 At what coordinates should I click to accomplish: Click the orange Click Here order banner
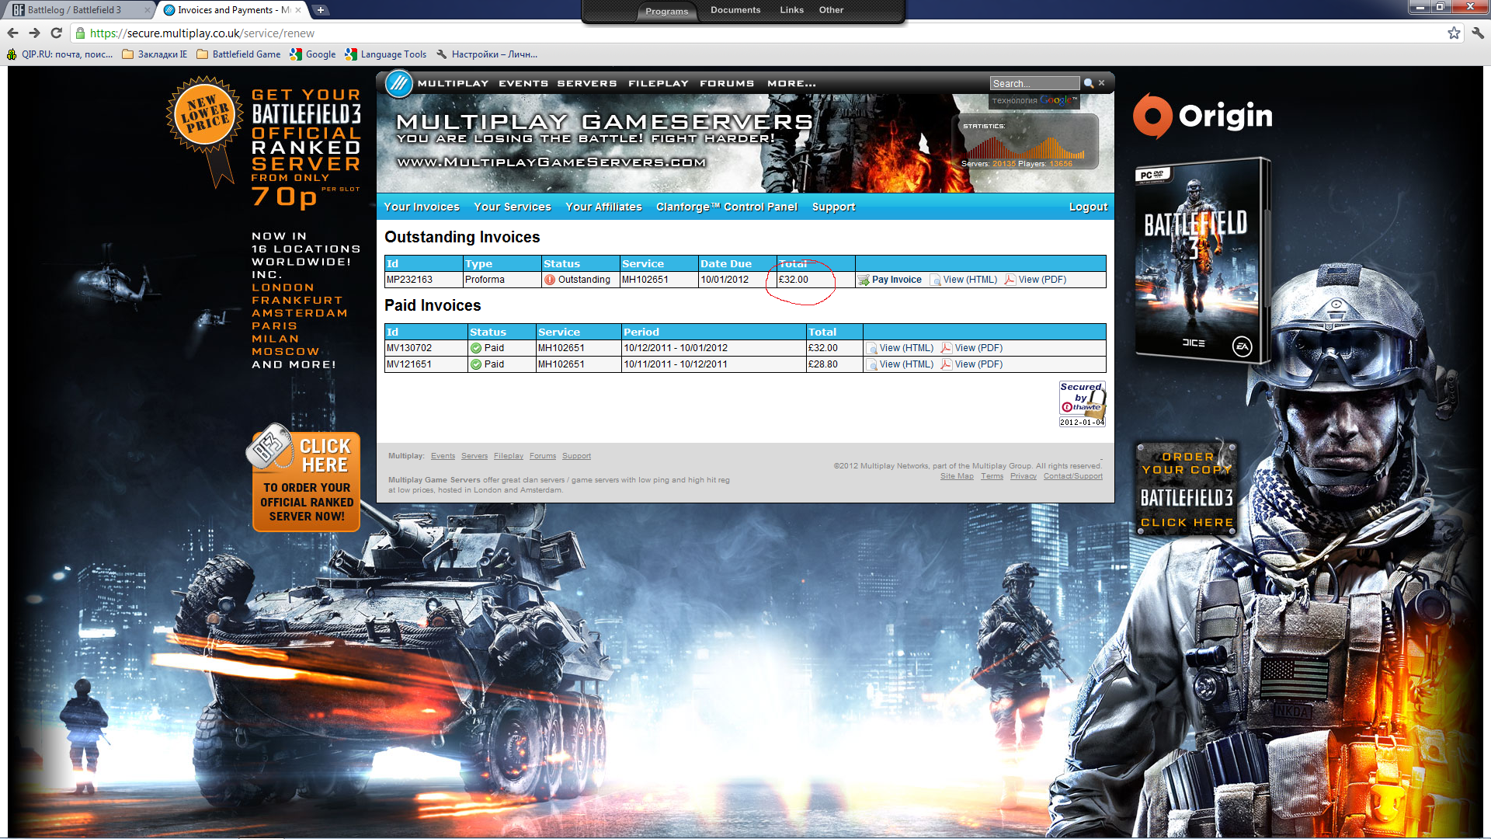[306, 482]
